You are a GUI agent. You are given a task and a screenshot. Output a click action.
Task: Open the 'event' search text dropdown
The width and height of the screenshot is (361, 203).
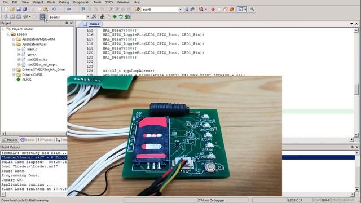pos(180,10)
